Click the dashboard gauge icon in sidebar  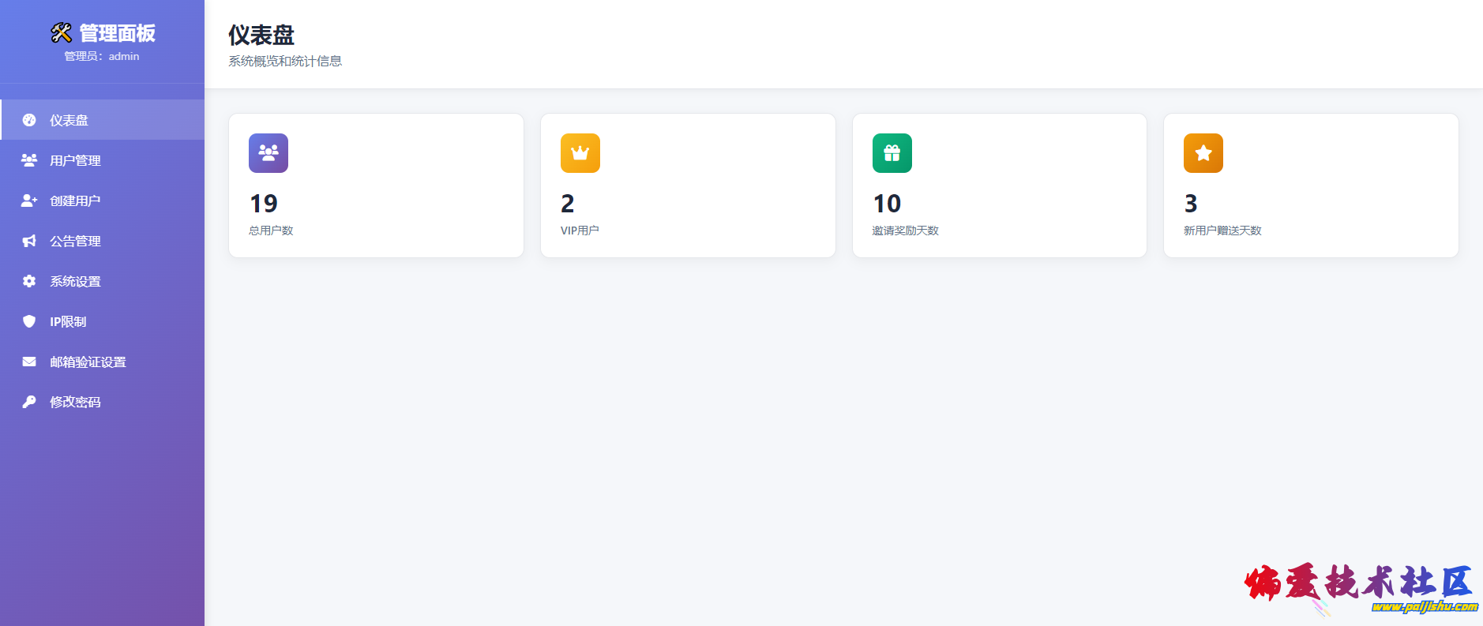coord(29,120)
